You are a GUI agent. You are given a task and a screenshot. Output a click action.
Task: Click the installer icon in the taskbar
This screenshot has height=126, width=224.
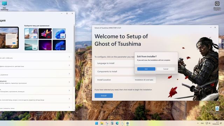[x=122, y=123]
